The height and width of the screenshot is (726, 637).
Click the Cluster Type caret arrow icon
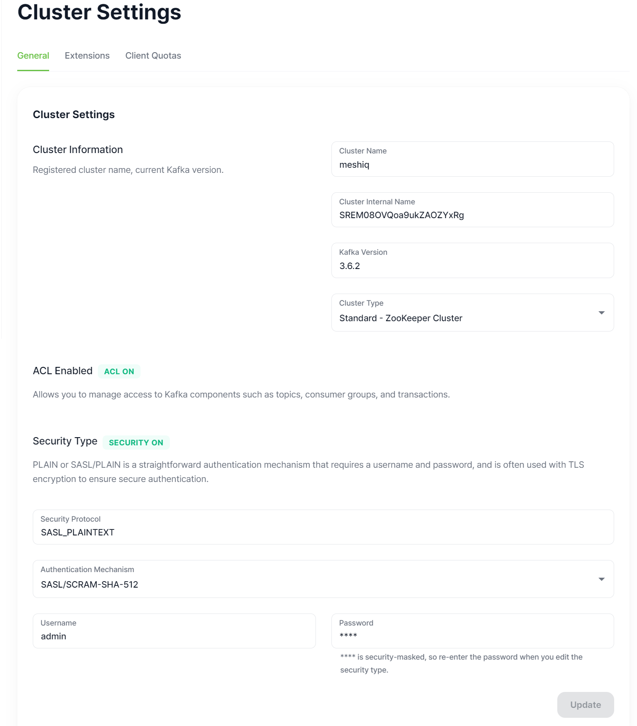tap(601, 313)
